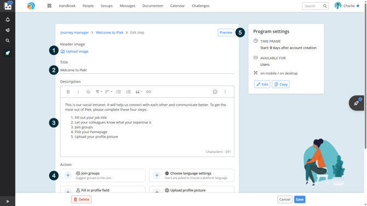This screenshot has height=206, width=367.
Task: Open the People menu item
Action: 88,6
